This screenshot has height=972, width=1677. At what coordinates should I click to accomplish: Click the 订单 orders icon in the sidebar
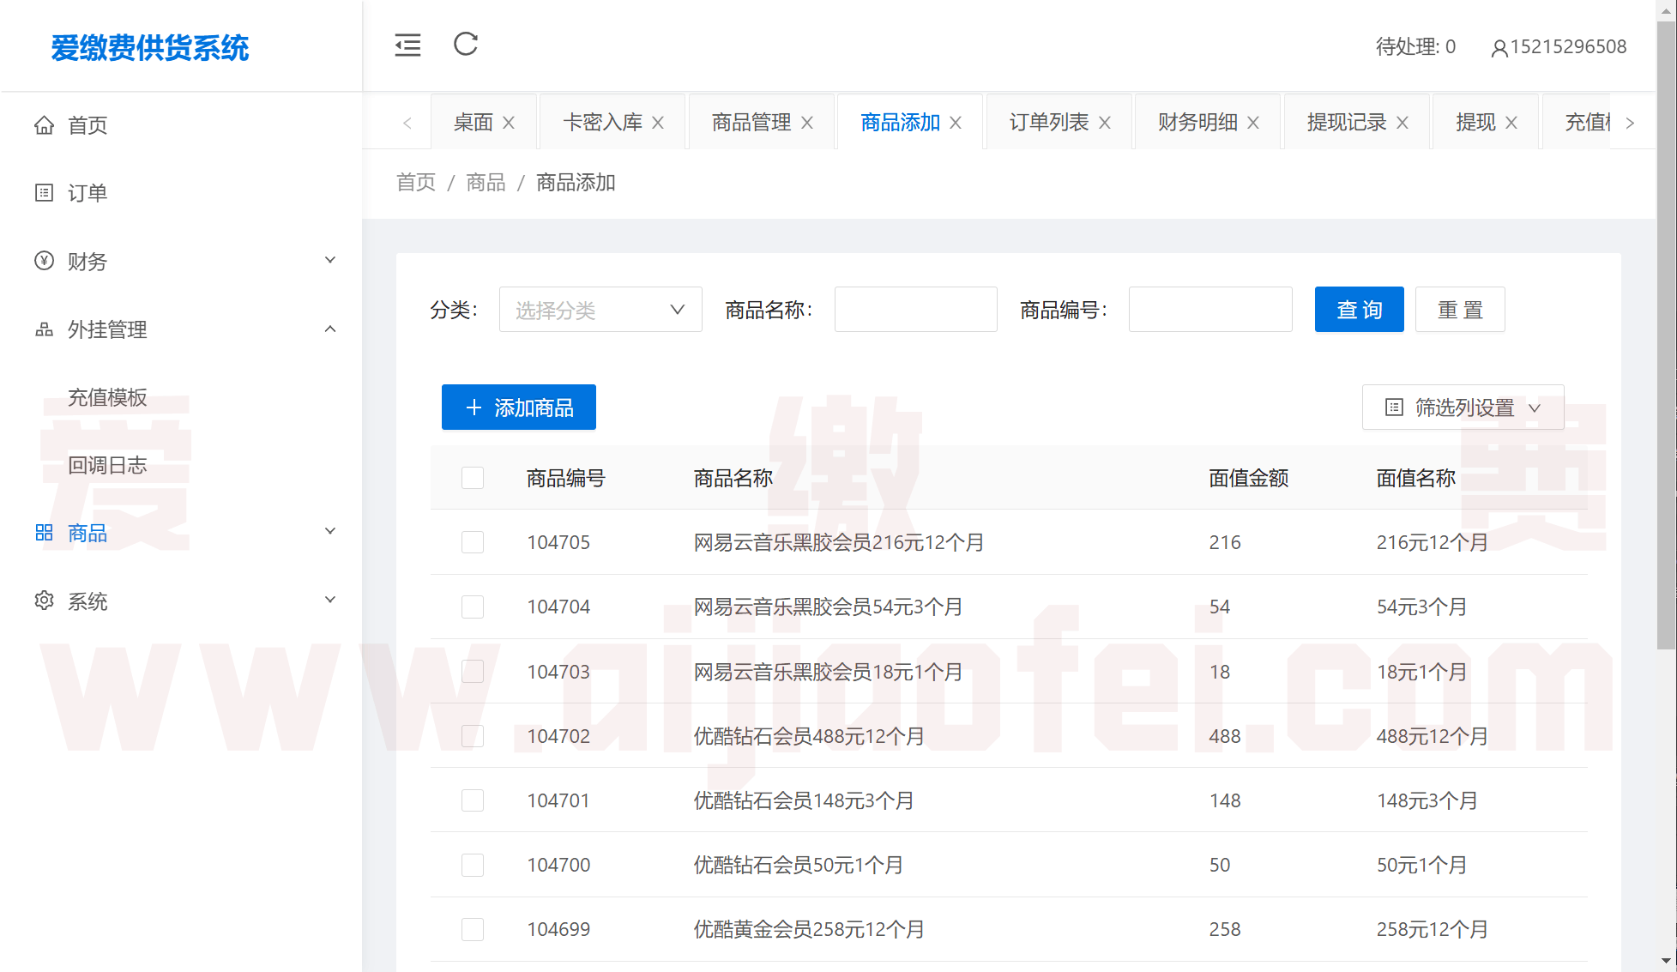[44, 192]
